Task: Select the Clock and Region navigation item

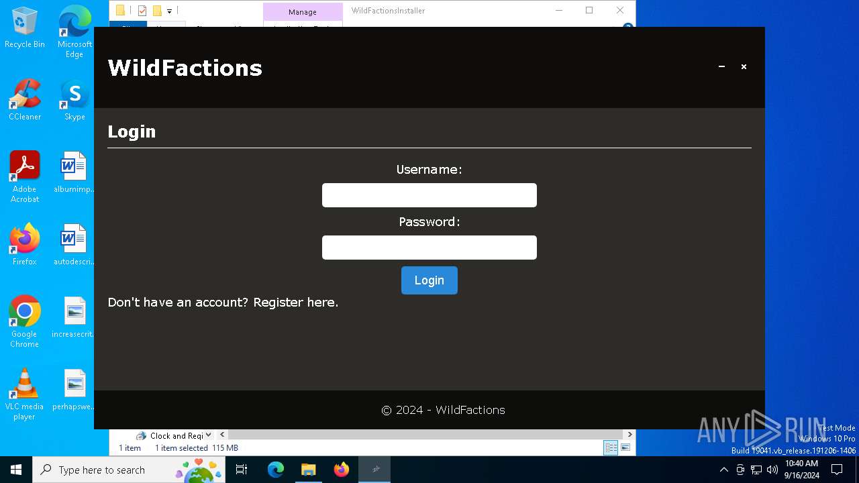Action: pos(170,435)
